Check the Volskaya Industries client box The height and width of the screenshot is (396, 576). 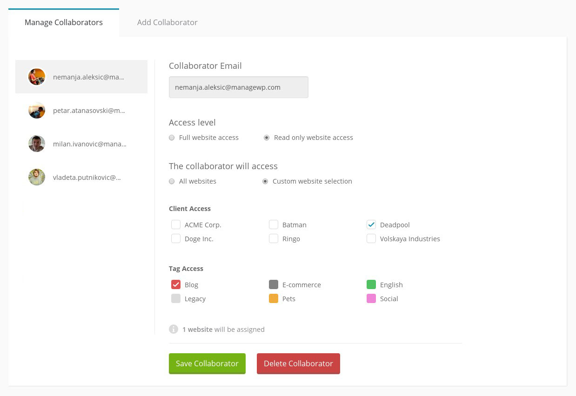tap(371, 238)
